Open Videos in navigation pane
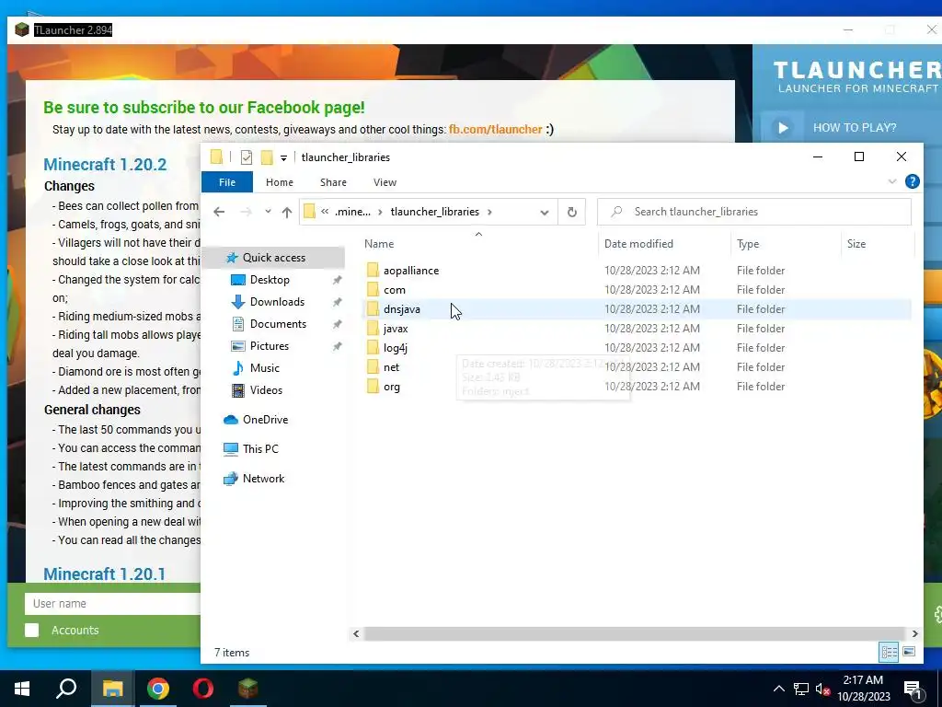 tap(266, 390)
